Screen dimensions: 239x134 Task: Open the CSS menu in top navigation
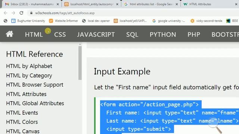click(60, 35)
